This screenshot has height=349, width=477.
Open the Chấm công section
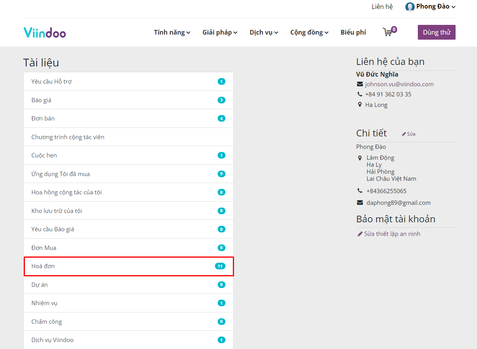[x=128, y=322]
